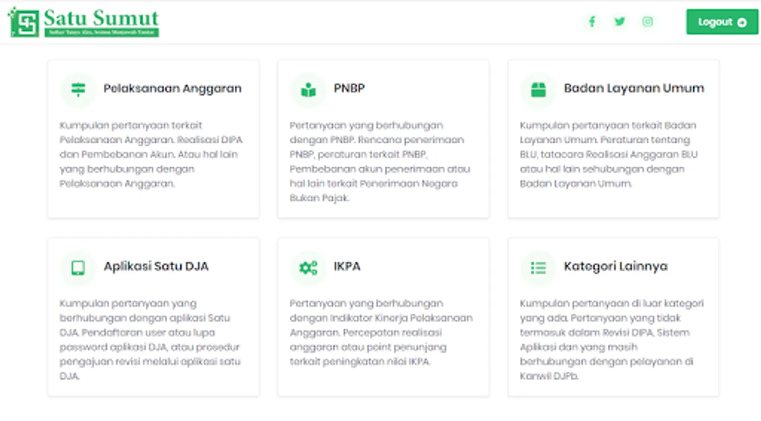761x421 pixels.
Task: Open the Aplikasi Satu DJA title
Action: click(x=156, y=266)
